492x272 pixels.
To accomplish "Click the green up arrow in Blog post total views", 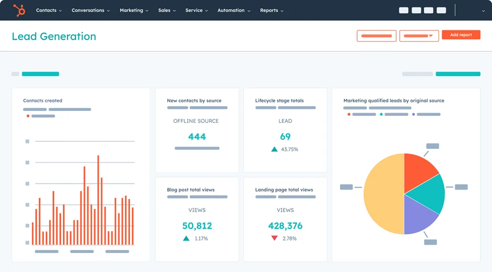I will pyautogui.click(x=186, y=238).
